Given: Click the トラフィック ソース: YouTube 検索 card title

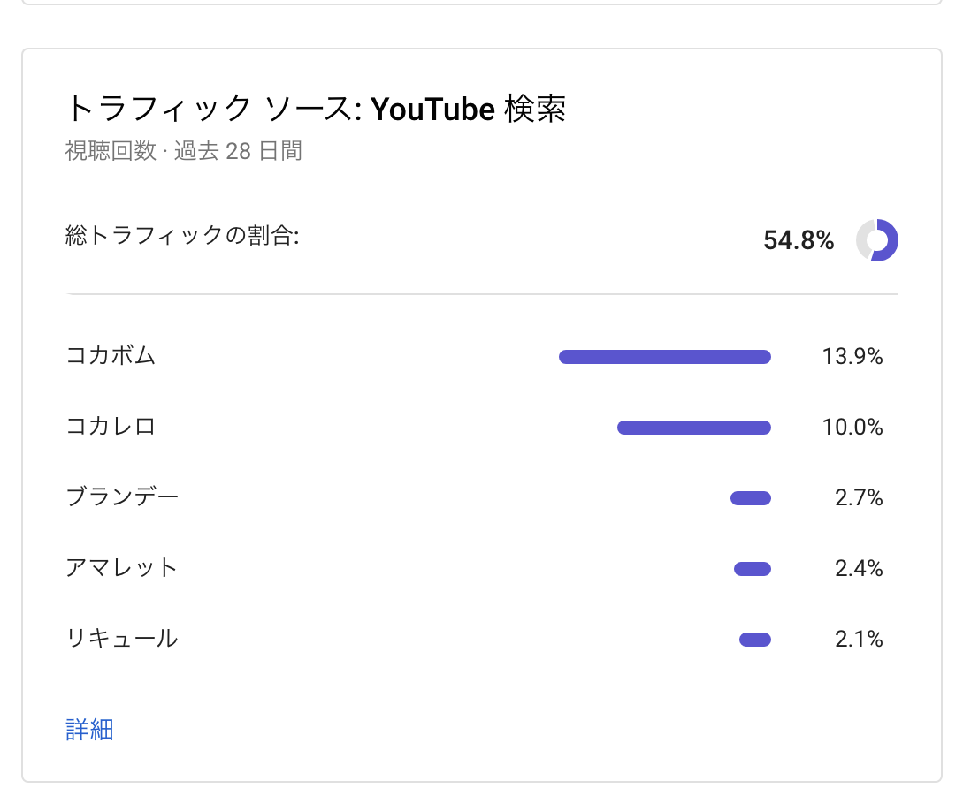Looking at the screenshot, I should [x=316, y=110].
